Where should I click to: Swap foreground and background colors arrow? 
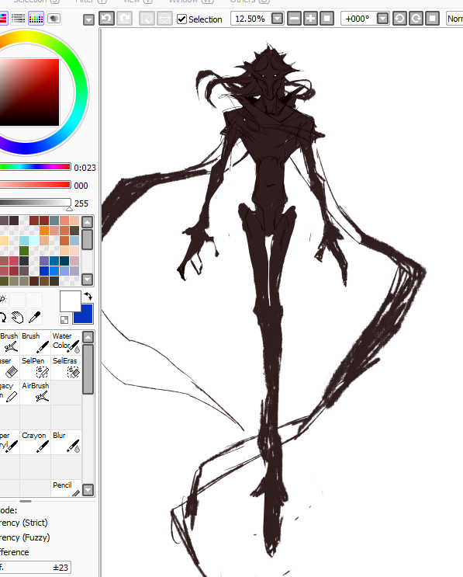[x=88, y=296]
